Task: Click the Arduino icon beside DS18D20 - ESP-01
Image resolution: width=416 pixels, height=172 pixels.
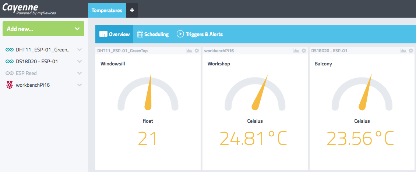Action: 9,61
